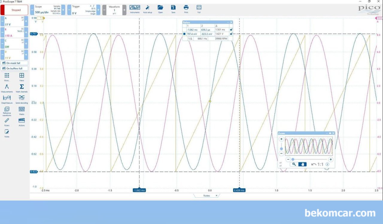Open Reference waveforms
The width and height of the screenshot is (383, 224).
[7, 111]
